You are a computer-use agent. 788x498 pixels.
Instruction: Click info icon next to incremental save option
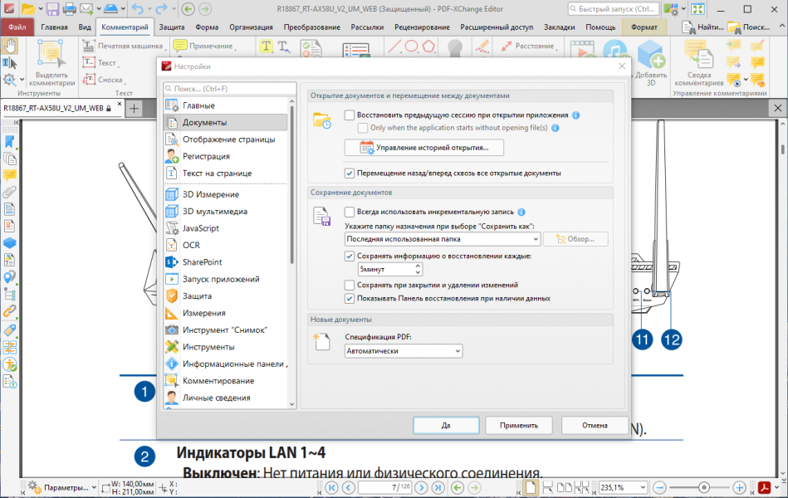pyautogui.click(x=521, y=212)
